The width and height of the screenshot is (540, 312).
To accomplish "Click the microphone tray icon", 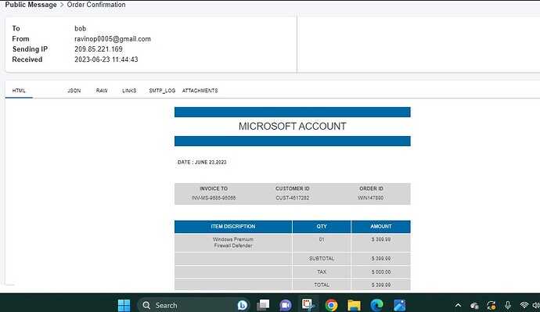I will pos(508,305).
